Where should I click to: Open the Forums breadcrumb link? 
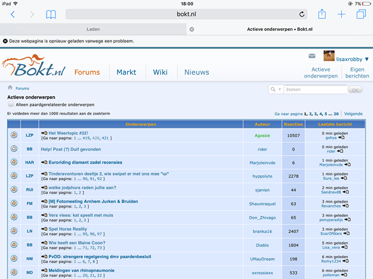point(22,88)
